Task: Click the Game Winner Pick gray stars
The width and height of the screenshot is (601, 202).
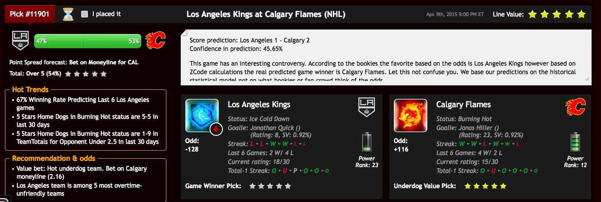Action: [270, 186]
